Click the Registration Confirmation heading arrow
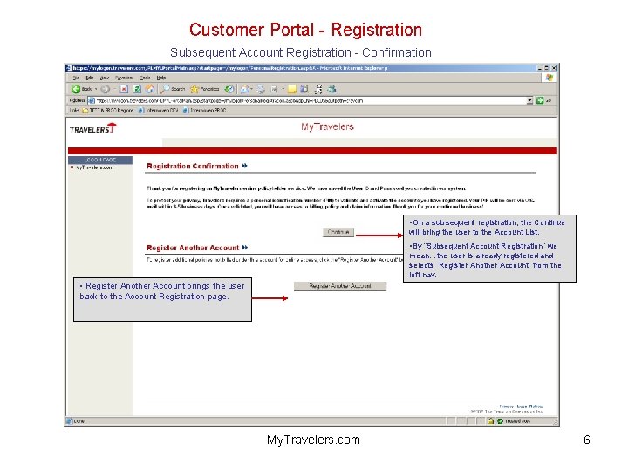 coord(245,166)
